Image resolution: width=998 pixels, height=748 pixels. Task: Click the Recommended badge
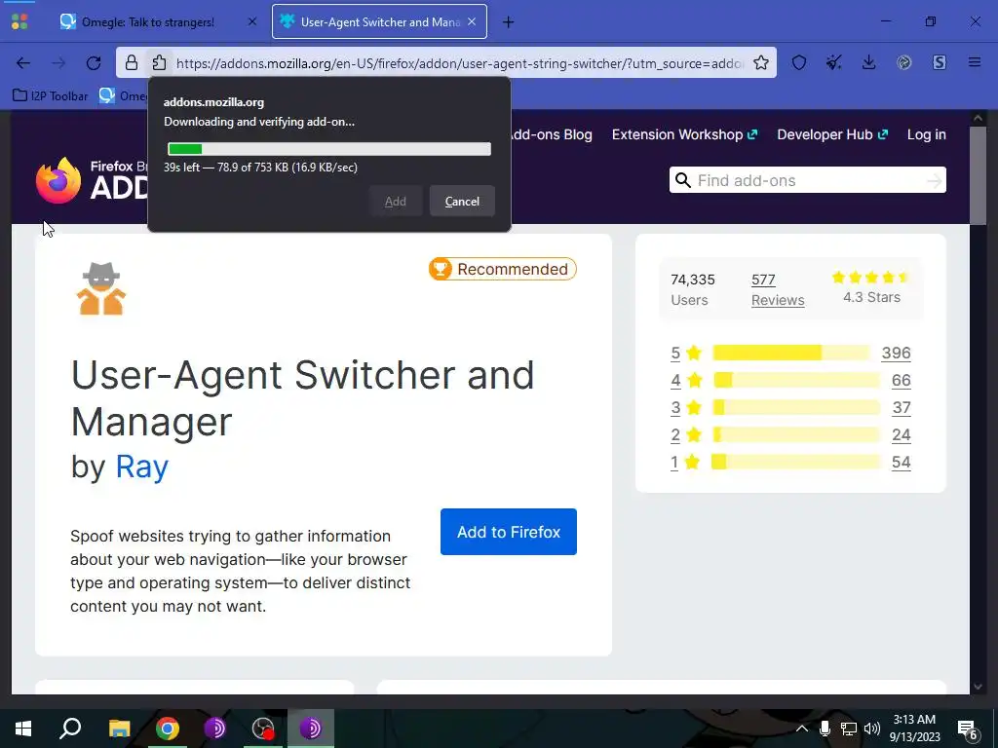(x=503, y=269)
